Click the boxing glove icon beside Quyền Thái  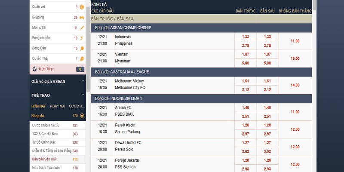click(82, 59)
